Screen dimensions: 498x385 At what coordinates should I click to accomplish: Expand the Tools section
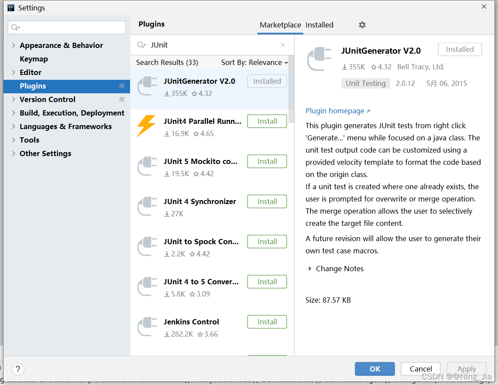coord(14,140)
